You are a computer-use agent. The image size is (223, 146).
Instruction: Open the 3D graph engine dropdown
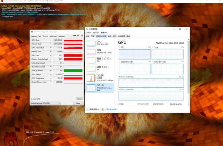coord(120,47)
